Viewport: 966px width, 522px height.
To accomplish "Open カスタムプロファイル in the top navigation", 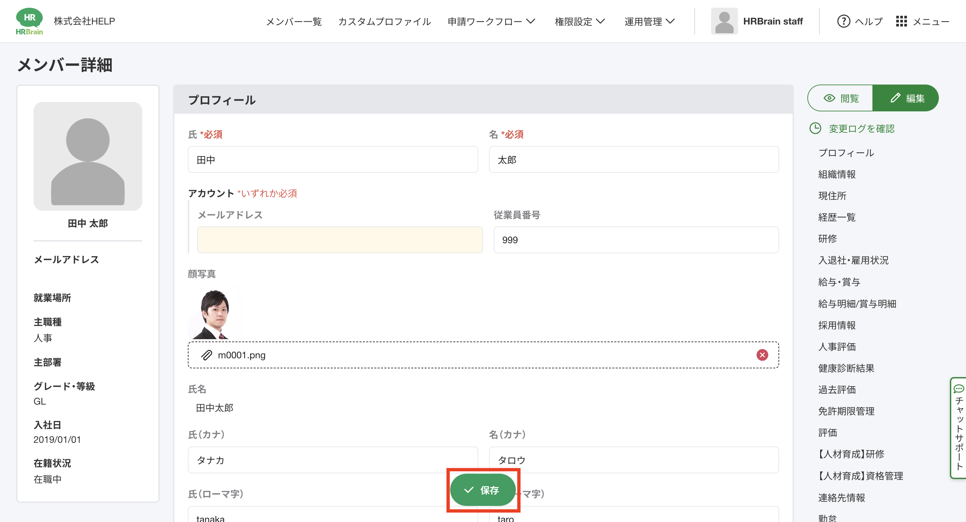I will pyautogui.click(x=384, y=21).
